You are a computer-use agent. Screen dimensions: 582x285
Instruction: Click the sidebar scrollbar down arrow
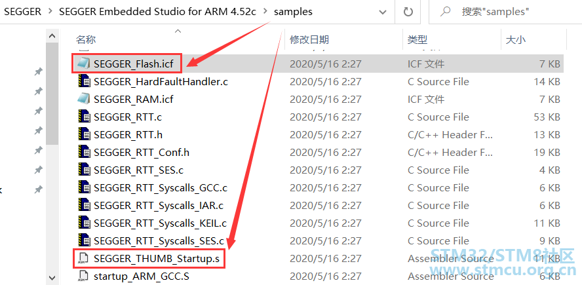click(52, 278)
